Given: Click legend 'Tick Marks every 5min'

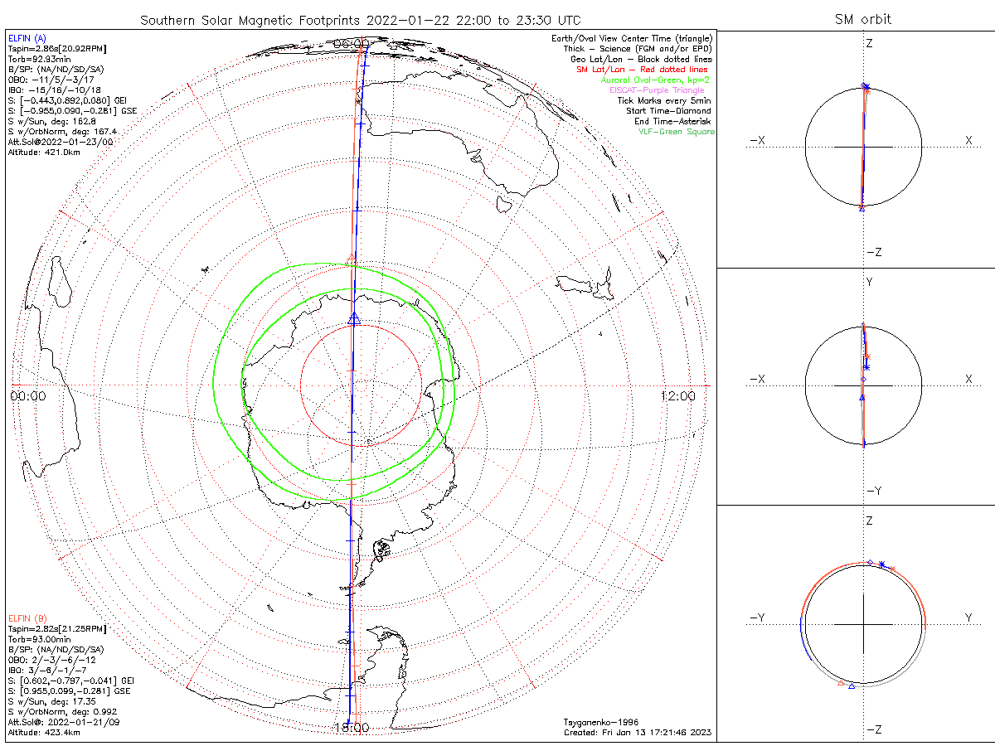Looking at the screenshot, I should point(665,100).
